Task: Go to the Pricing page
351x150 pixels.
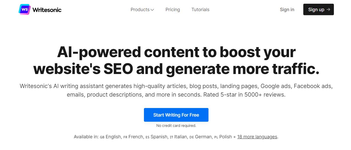Action: (x=173, y=9)
